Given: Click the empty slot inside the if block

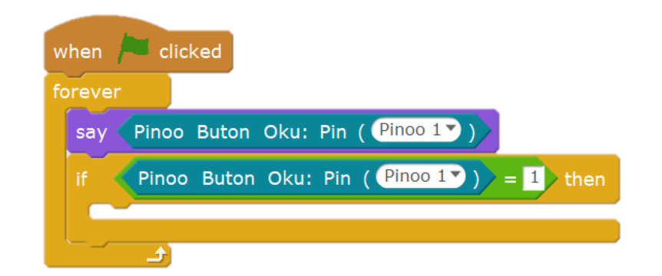Looking at the screenshot, I should (354, 212).
